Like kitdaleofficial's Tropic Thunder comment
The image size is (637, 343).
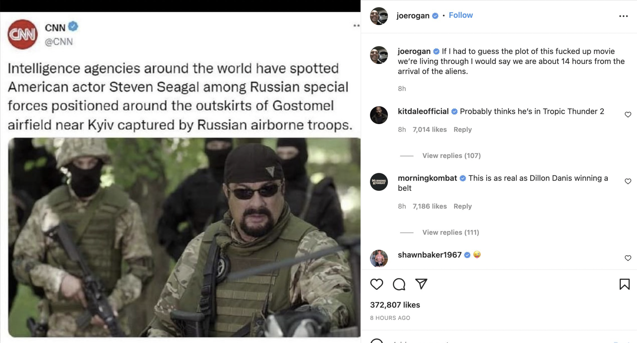[628, 115]
